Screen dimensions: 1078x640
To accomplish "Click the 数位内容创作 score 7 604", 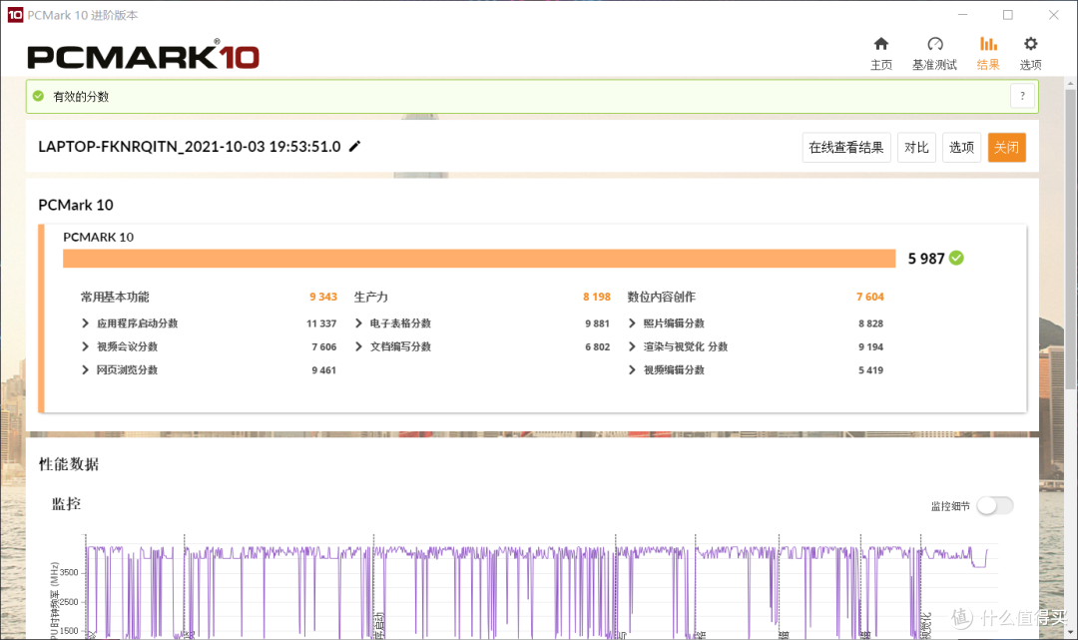I will (869, 297).
